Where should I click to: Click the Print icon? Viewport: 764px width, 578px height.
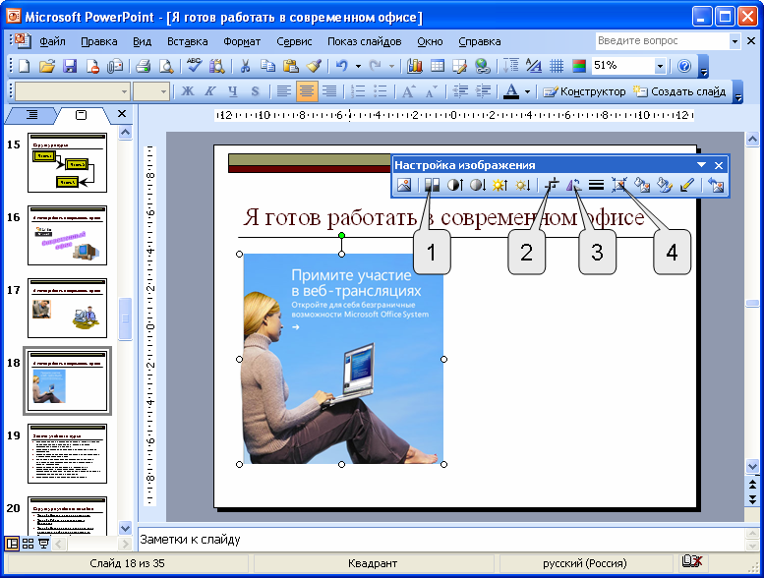click(x=143, y=66)
